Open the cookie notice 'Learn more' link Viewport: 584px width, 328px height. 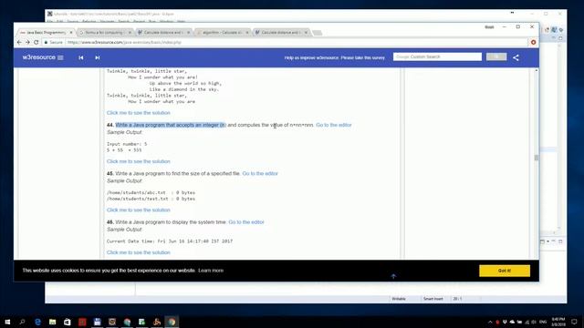pyautogui.click(x=211, y=271)
